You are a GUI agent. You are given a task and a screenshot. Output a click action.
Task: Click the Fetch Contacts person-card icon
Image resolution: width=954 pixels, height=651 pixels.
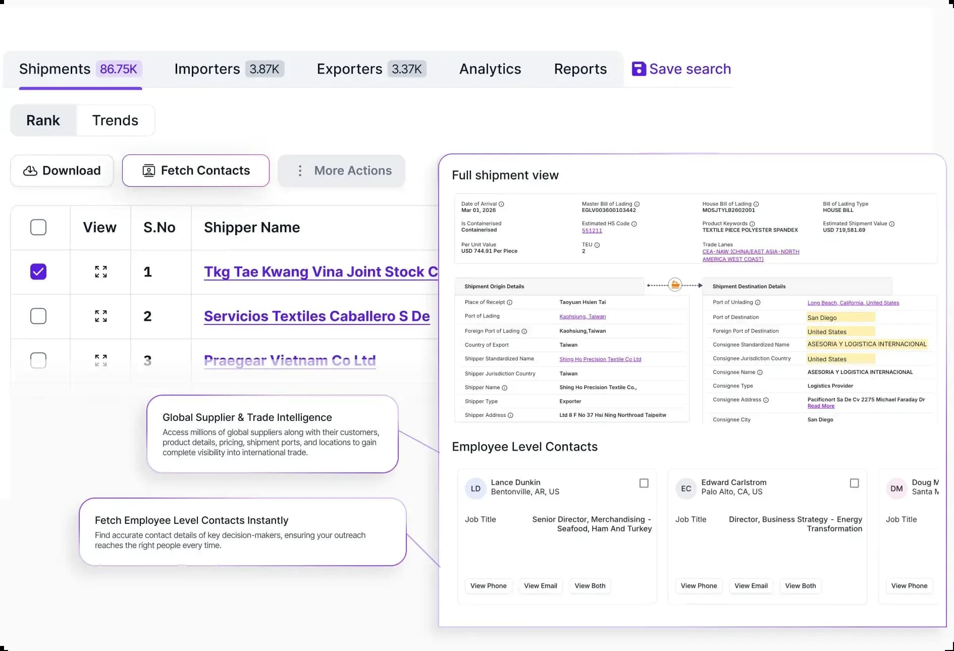148,171
